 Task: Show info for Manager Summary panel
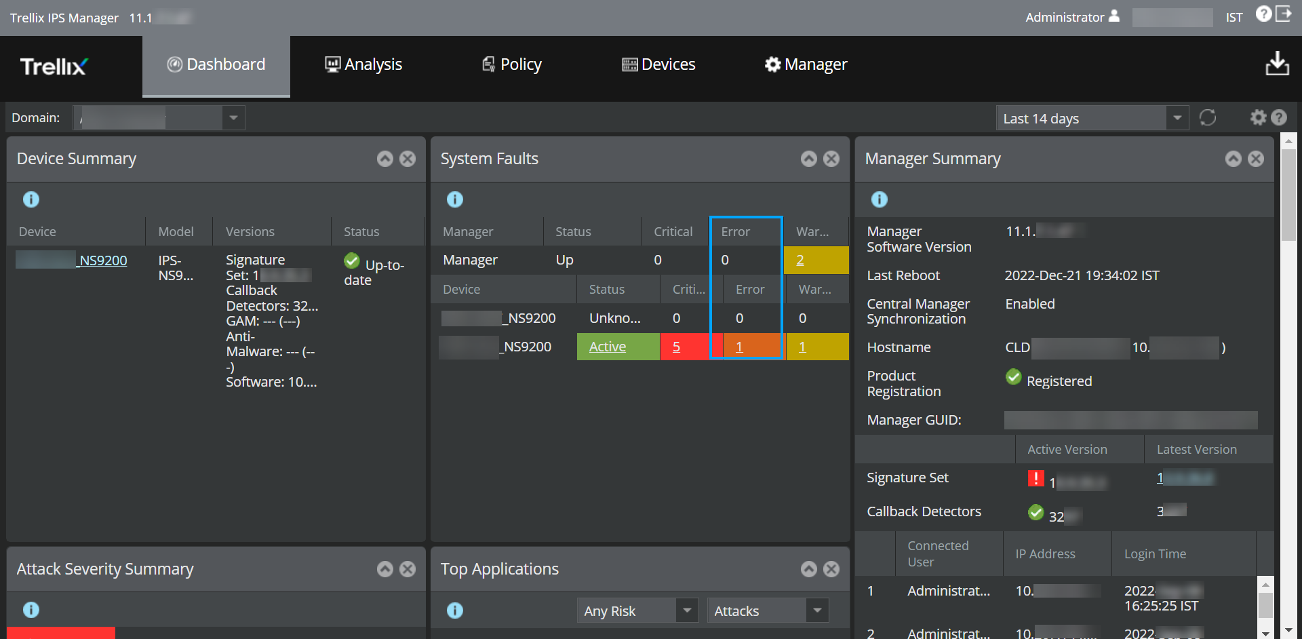click(x=880, y=199)
